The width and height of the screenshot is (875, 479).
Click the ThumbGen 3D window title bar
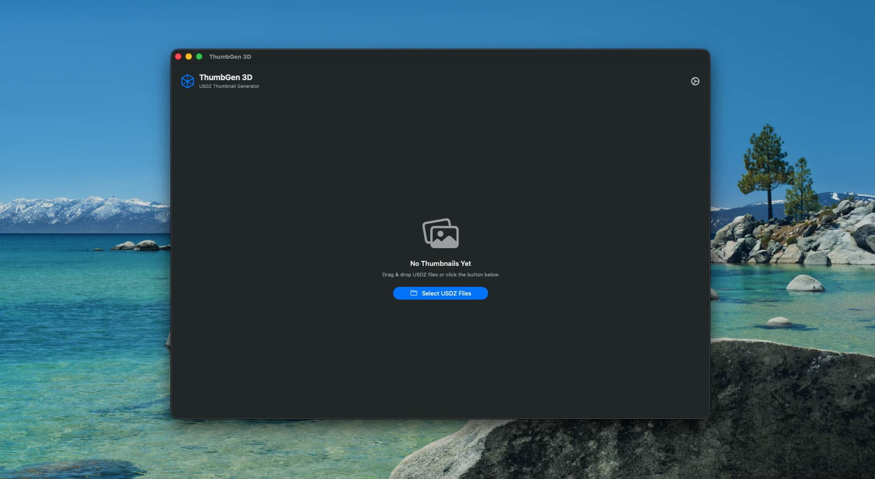[x=230, y=56]
